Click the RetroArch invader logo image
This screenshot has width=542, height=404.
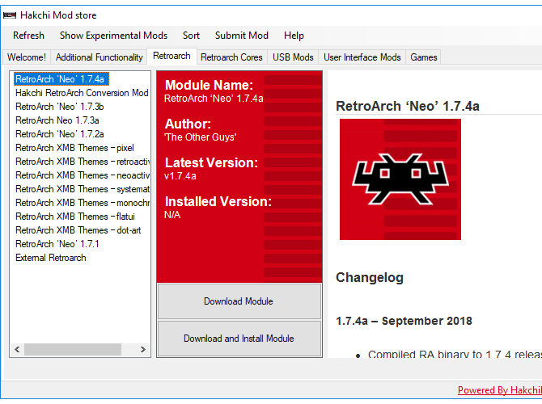[x=400, y=179]
